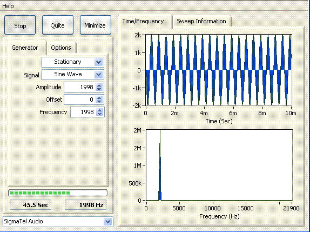
Task: Open the Stationary combo box
Action: click(x=73, y=62)
